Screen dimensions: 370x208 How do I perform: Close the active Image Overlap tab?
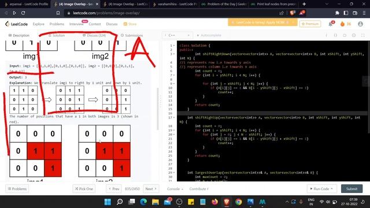[97, 4]
